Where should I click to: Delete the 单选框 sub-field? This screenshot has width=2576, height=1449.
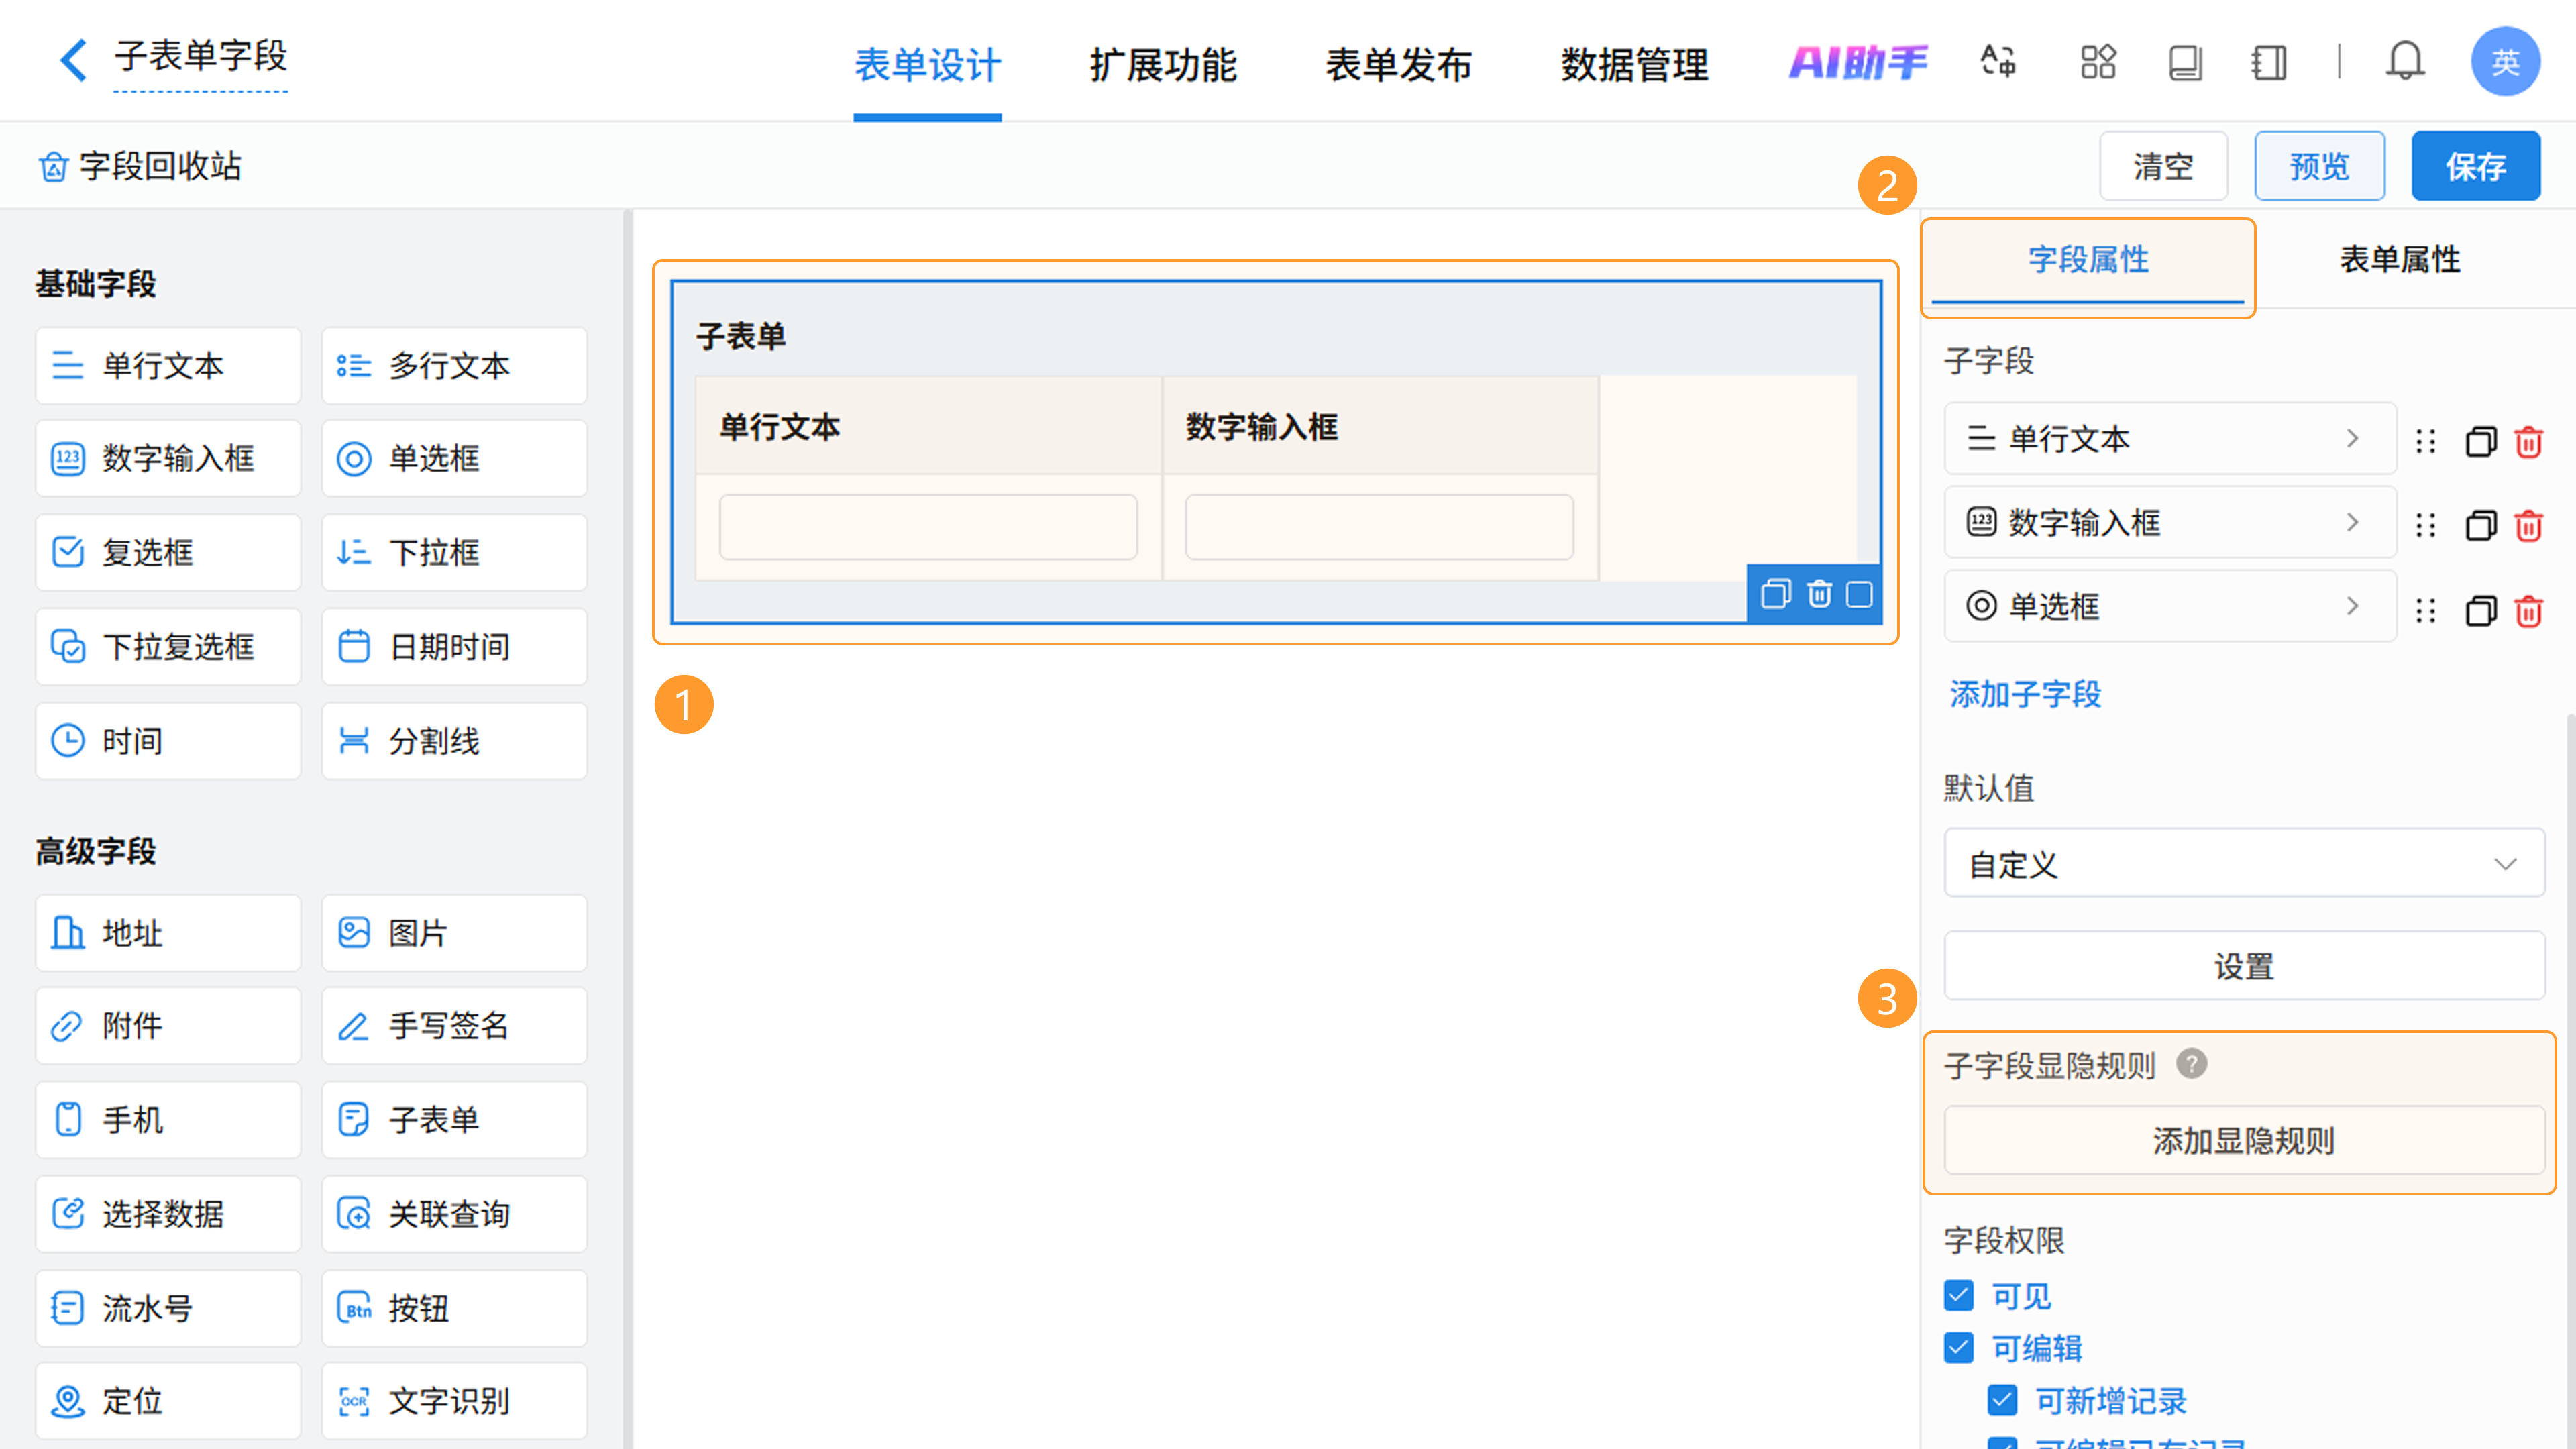pyautogui.click(x=2528, y=610)
